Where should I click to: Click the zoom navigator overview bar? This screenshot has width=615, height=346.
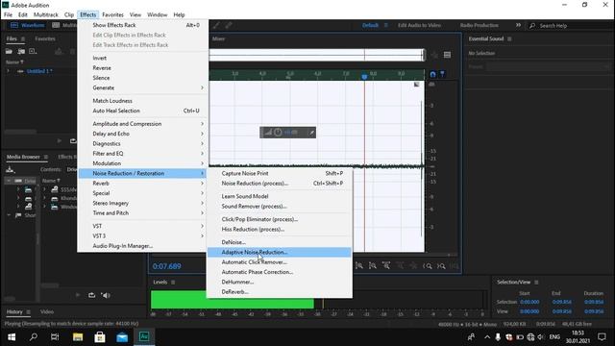[x=316, y=55]
